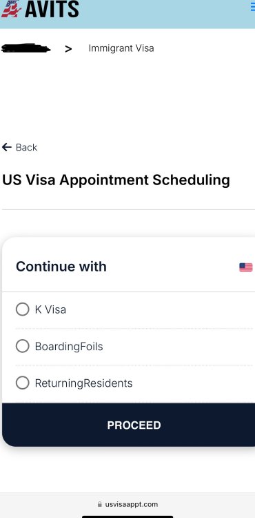
Task: Click the ReturningResidents label text
Action: (83, 383)
